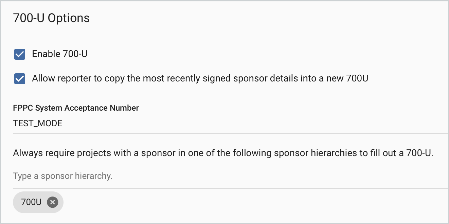Toggle the copy recently signed sponsor details checkbox

point(20,79)
